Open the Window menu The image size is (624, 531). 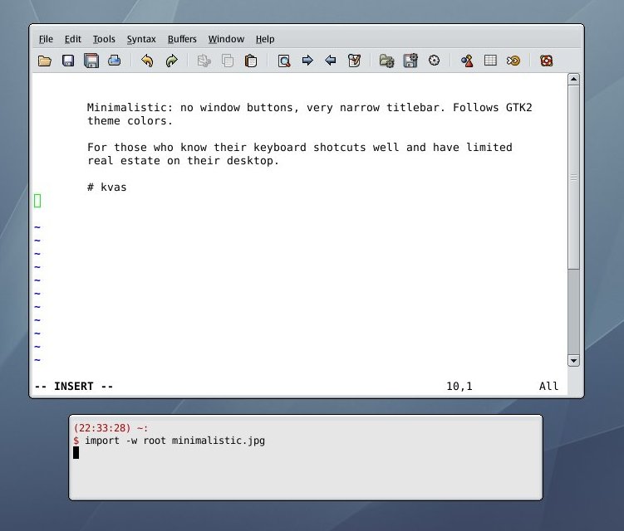[226, 39]
